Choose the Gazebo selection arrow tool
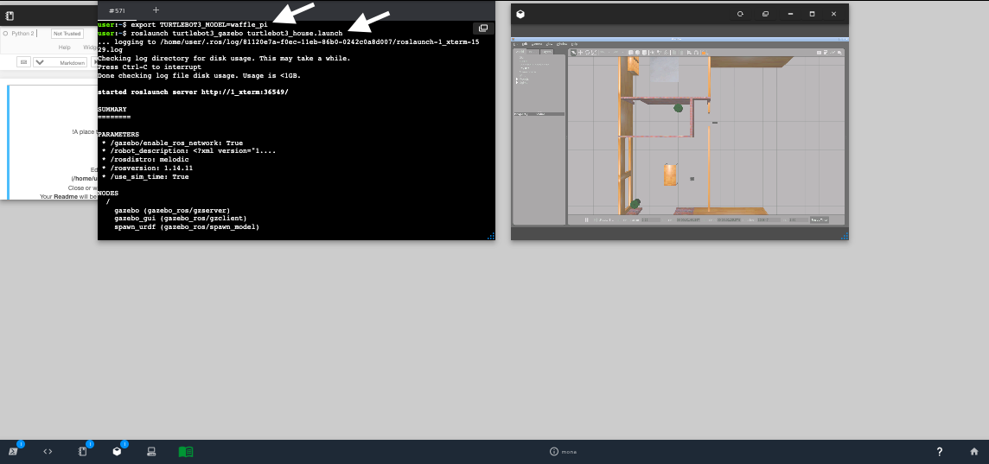The height and width of the screenshot is (464, 989). (x=573, y=53)
